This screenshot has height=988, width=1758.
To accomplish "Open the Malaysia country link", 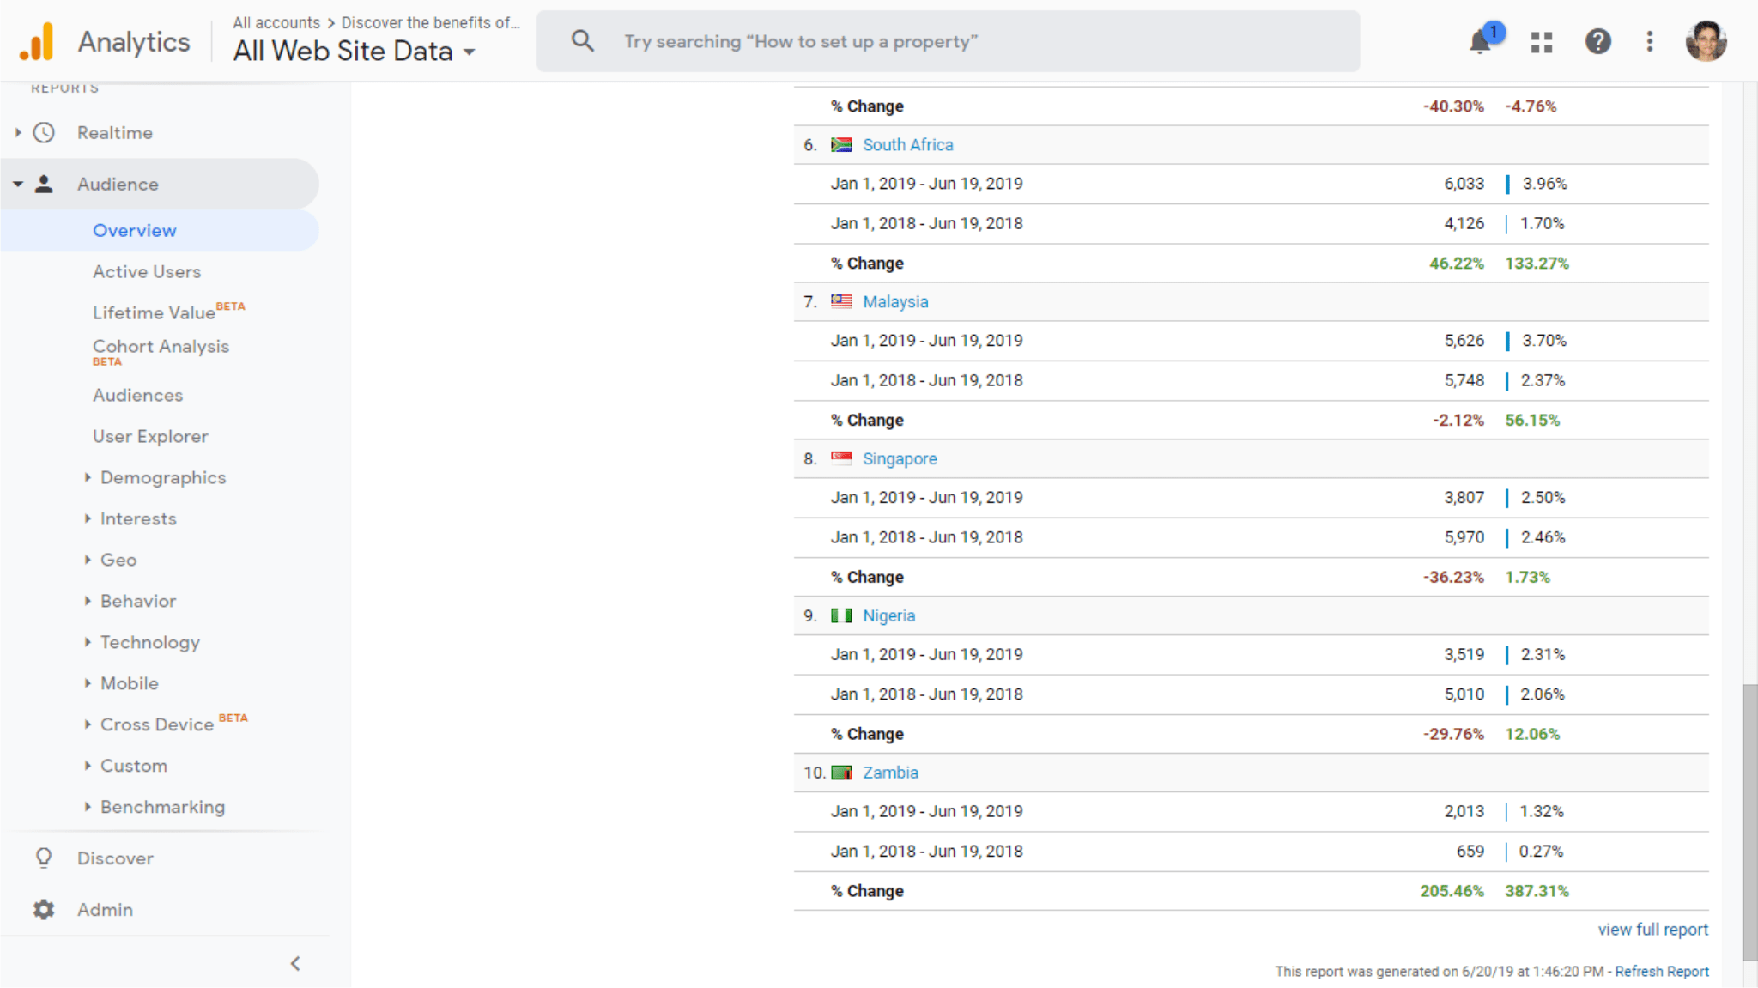I will 895,301.
